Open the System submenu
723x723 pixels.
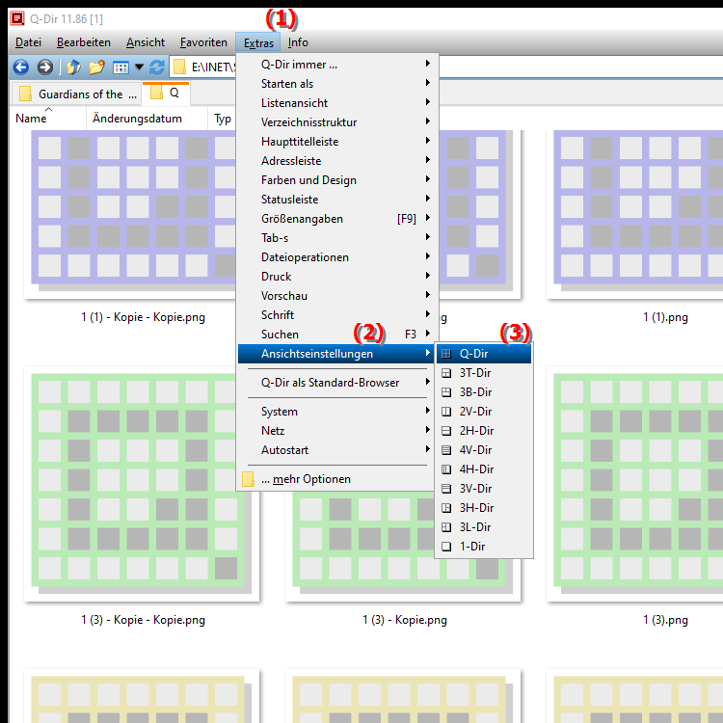pos(335,412)
